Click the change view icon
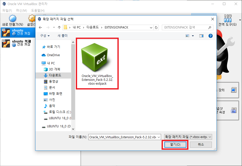242x166 pixels. 187,36
